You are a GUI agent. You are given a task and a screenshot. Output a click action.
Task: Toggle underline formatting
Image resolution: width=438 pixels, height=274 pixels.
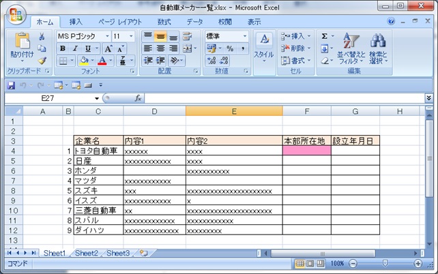point(88,48)
